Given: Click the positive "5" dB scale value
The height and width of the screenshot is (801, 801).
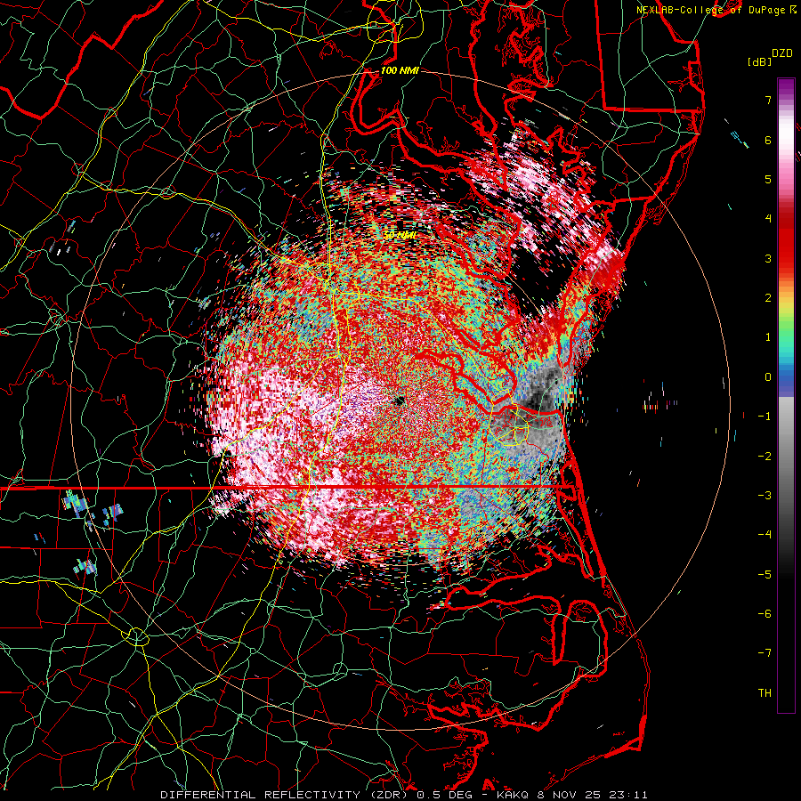Looking at the screenshot, I should [x=768, y=179].
